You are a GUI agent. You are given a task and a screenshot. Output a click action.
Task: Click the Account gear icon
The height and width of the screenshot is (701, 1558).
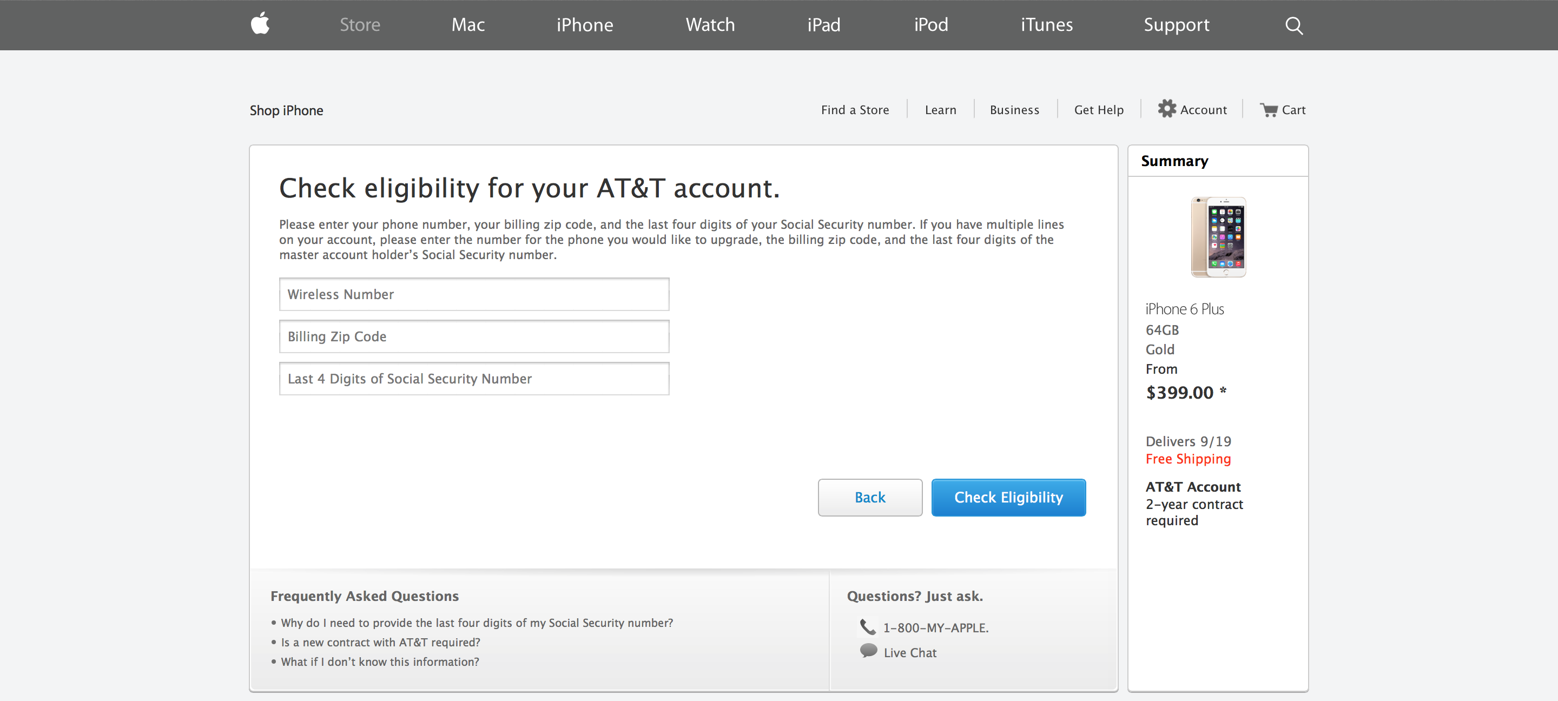click(x=1167, y=109)
